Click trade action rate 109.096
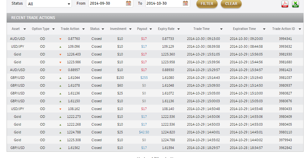This screenshot has width=308, height=158. point(74,47)
